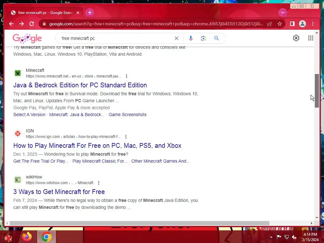Viewport: 324px width, 243px height.
Task: Click the wikiHow favicon
Action: click(x=18, y=180)
